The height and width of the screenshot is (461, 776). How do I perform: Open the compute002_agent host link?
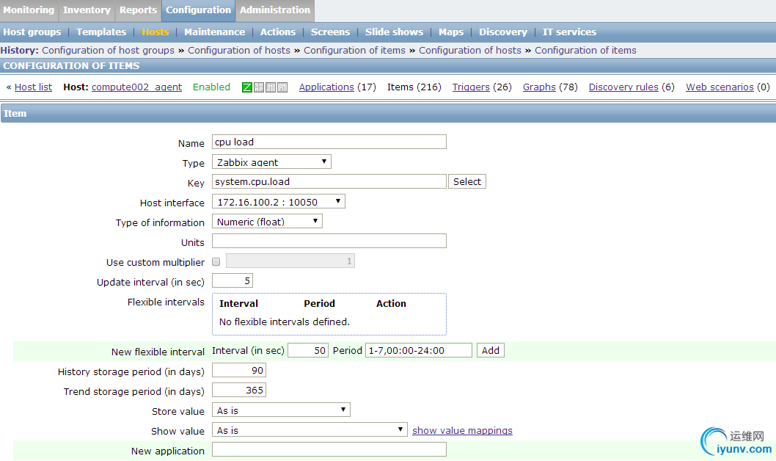click(136, 87)
